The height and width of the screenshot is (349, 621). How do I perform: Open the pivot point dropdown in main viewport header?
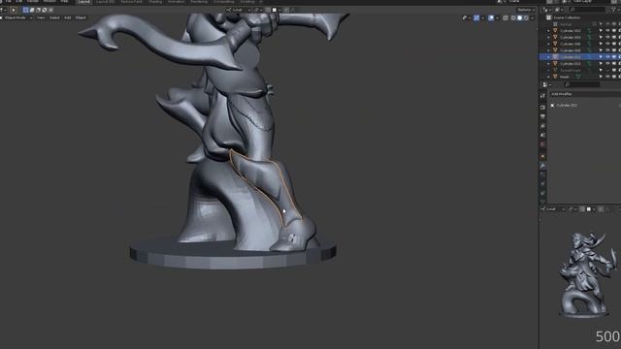pyautogui.click(x=258, y=10)
